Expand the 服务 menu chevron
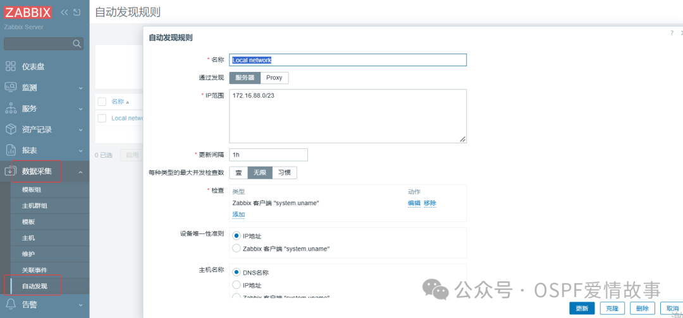Viewport: 683px width, 318px height. (x=80, y=109)
